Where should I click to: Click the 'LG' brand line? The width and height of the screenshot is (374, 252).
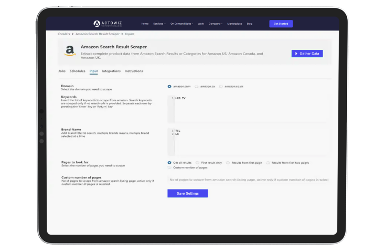(x=177, y=134)
